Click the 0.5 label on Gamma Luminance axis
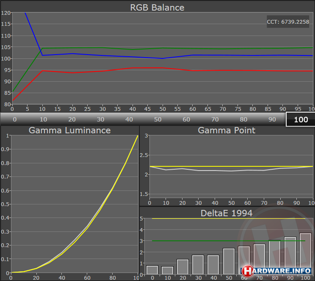315x281 pixels. pyautogui.click(x=5, y=204)
